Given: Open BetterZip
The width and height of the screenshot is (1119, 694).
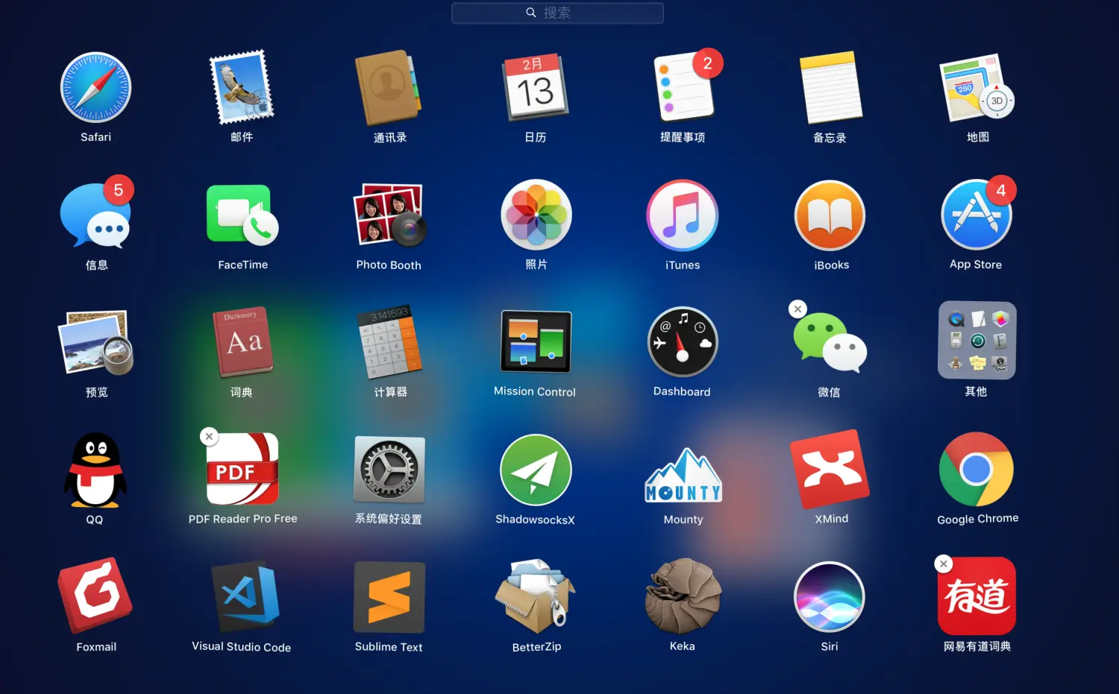Looking at the screenshot, I should (x=535, y=596).
